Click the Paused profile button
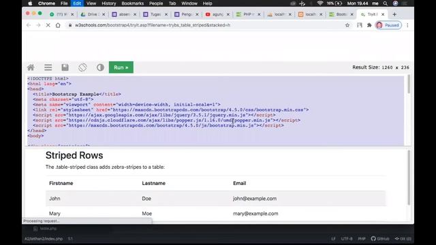Viewport: 436px width, 245px height. pos(388,25)
